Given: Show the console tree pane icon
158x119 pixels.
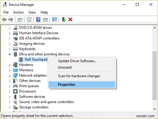Looking at the screenshot, I should [20, 19].
